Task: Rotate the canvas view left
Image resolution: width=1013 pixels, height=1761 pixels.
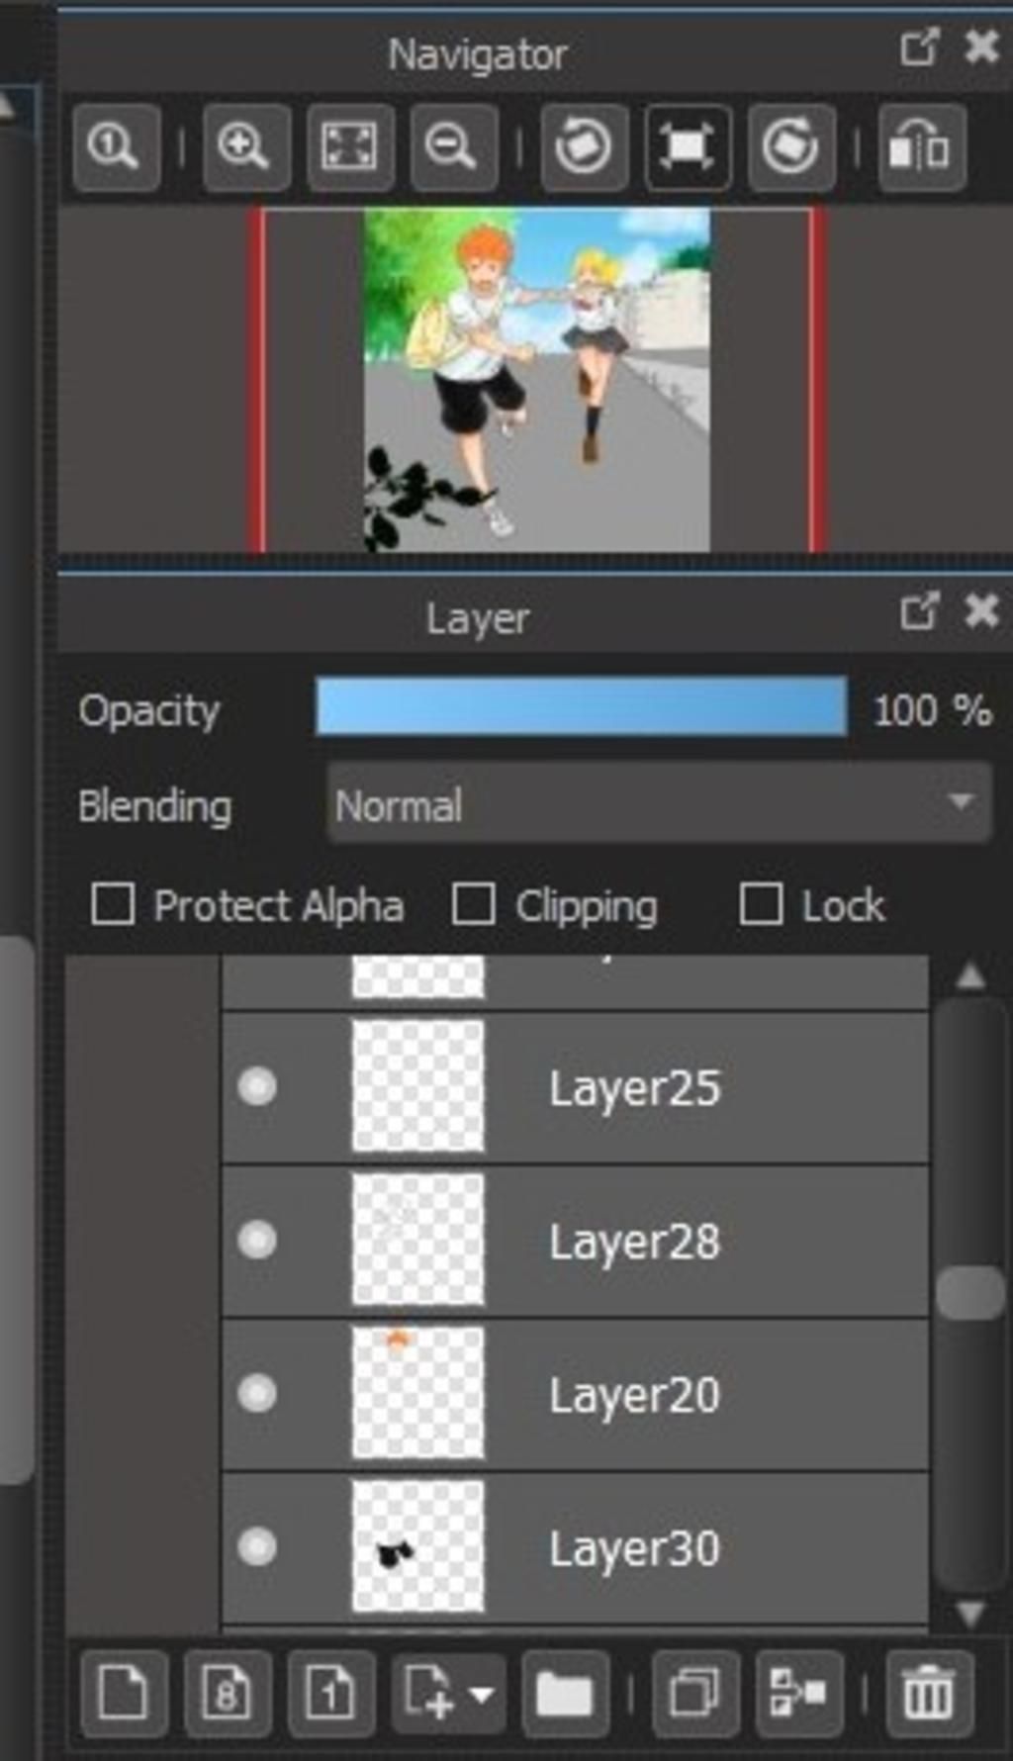Action: coord(584,147)
